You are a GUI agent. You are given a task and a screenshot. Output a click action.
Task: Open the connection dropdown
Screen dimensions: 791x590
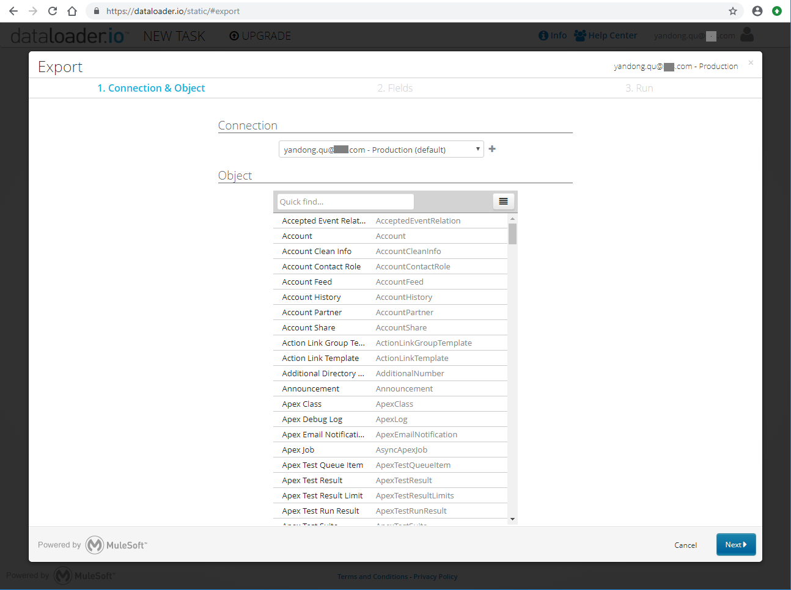[381, 150]
